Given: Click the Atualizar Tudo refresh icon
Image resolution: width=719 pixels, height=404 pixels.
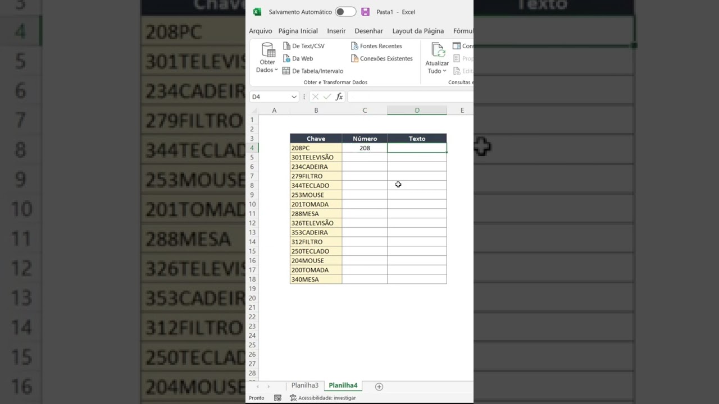Looking at the screenshot, I should tap(438, 50).
